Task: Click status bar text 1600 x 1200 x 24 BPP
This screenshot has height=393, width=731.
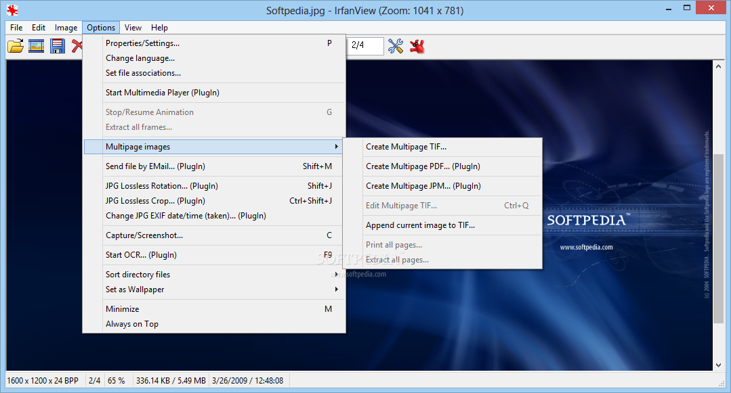Action: pos(43,380)
